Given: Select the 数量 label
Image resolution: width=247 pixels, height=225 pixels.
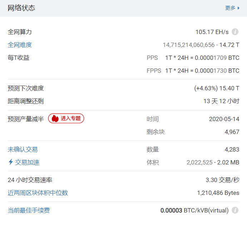Looking at the screenshot, I should click(x=153, y=149).
